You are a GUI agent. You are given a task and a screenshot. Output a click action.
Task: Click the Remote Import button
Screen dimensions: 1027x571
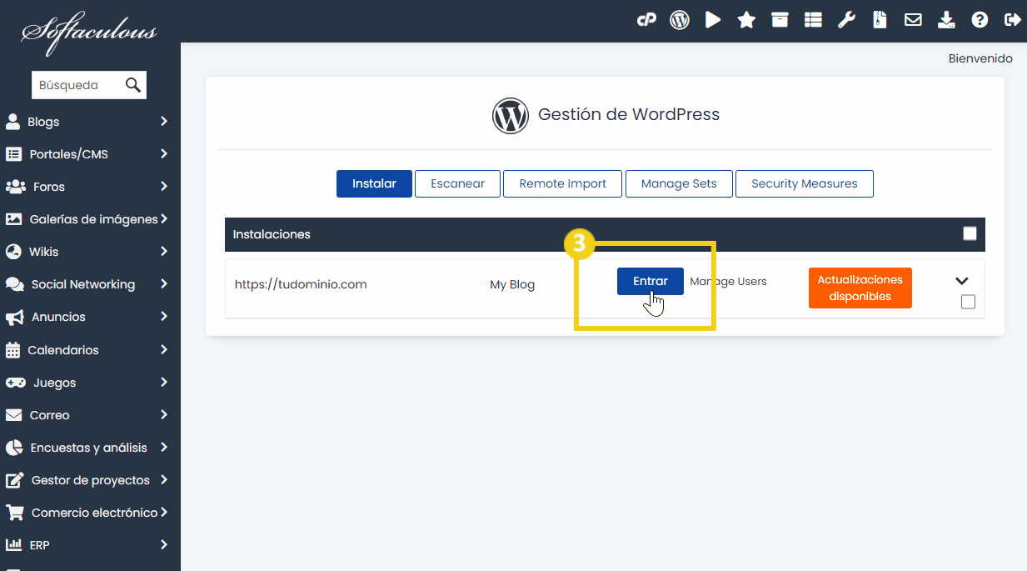point(563,183)
